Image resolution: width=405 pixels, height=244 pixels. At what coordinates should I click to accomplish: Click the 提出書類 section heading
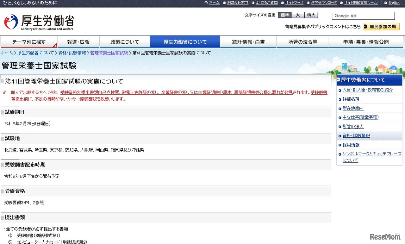coord(15,217)
